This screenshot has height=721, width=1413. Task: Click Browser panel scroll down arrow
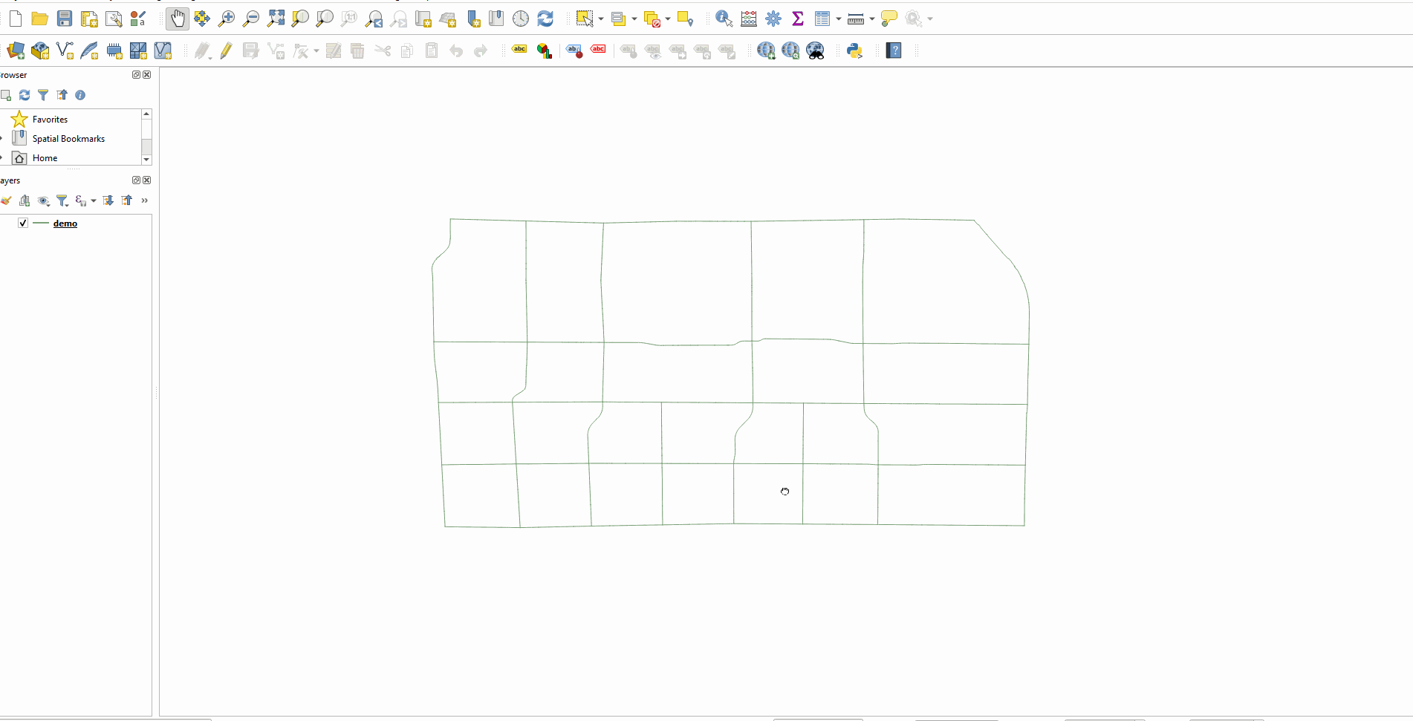pyautogui.click(x=146, y=160)
